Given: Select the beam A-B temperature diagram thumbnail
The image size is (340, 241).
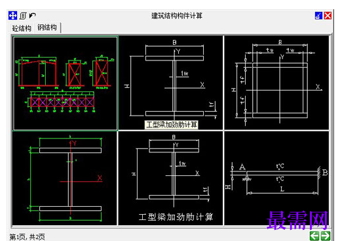Looking at the screenshot, I should 276,178.
